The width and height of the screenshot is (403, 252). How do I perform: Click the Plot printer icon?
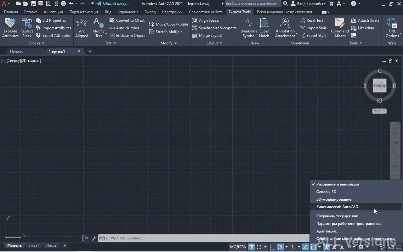[x=63, y=4]
